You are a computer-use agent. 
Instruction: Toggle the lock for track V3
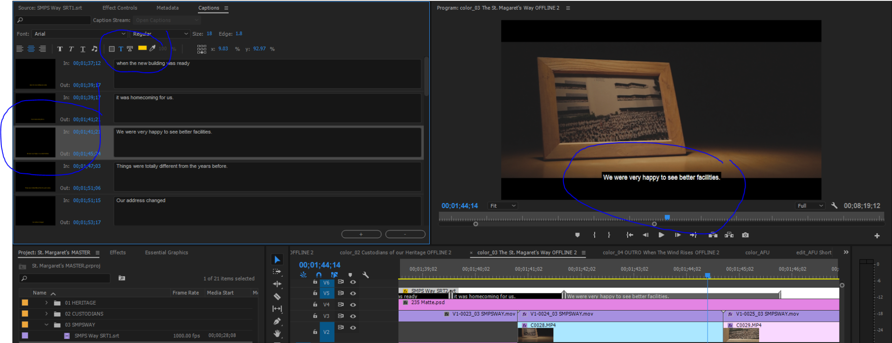[315, 316]
